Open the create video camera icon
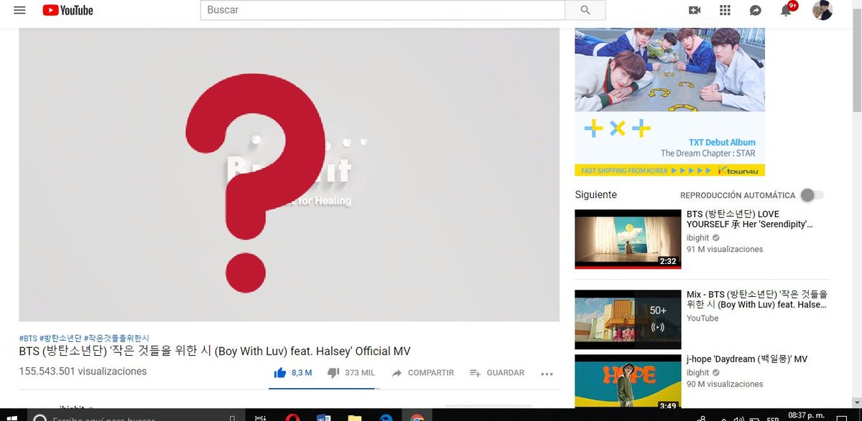This screenshot has height=421, width=862. [694, 10]
